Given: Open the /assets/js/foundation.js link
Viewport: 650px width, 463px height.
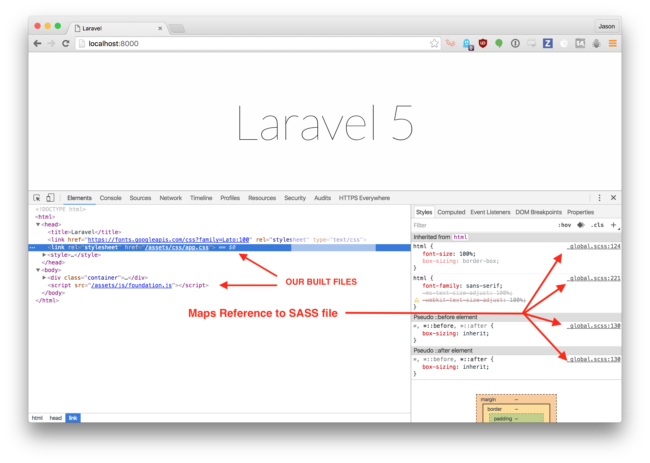Looking at the screenshot, I should tap(132, 285).
